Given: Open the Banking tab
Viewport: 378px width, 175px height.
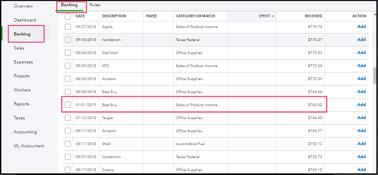Looking at the screenshot, I should click(69, 5).
